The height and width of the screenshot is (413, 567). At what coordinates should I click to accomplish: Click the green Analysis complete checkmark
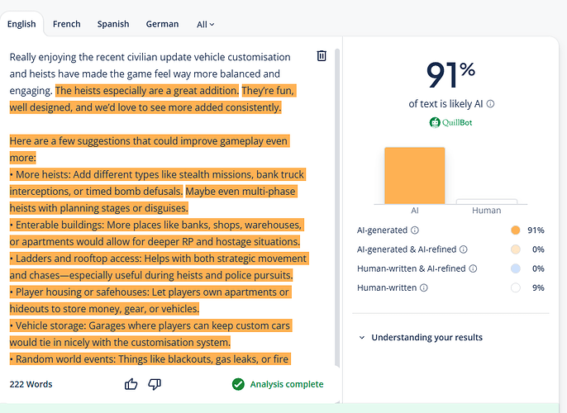[238, 384]
